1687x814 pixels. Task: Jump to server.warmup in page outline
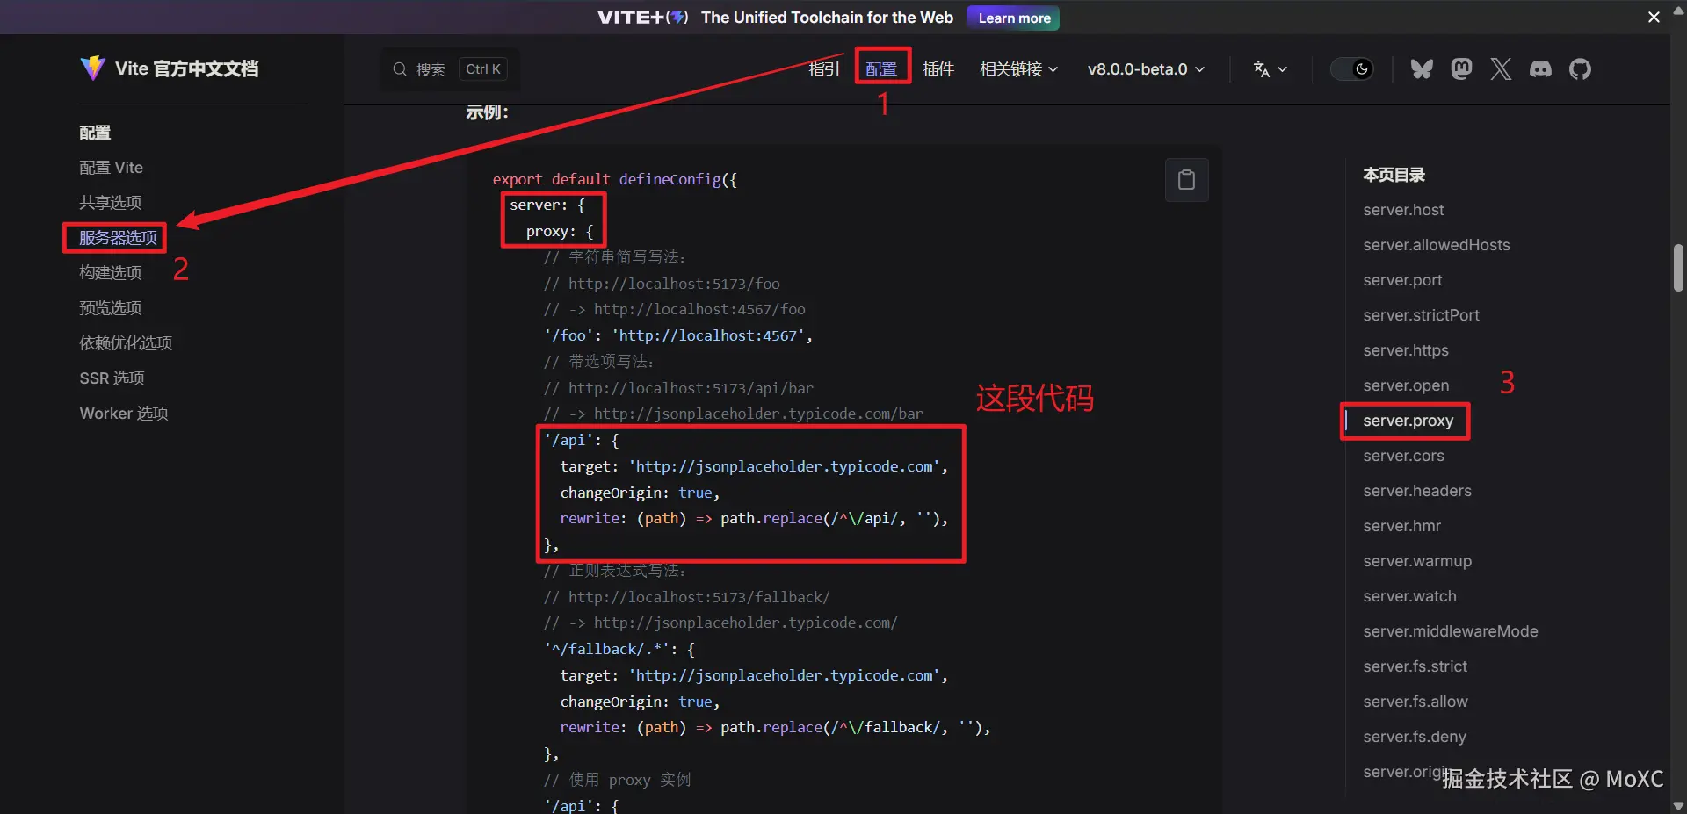1417,561
